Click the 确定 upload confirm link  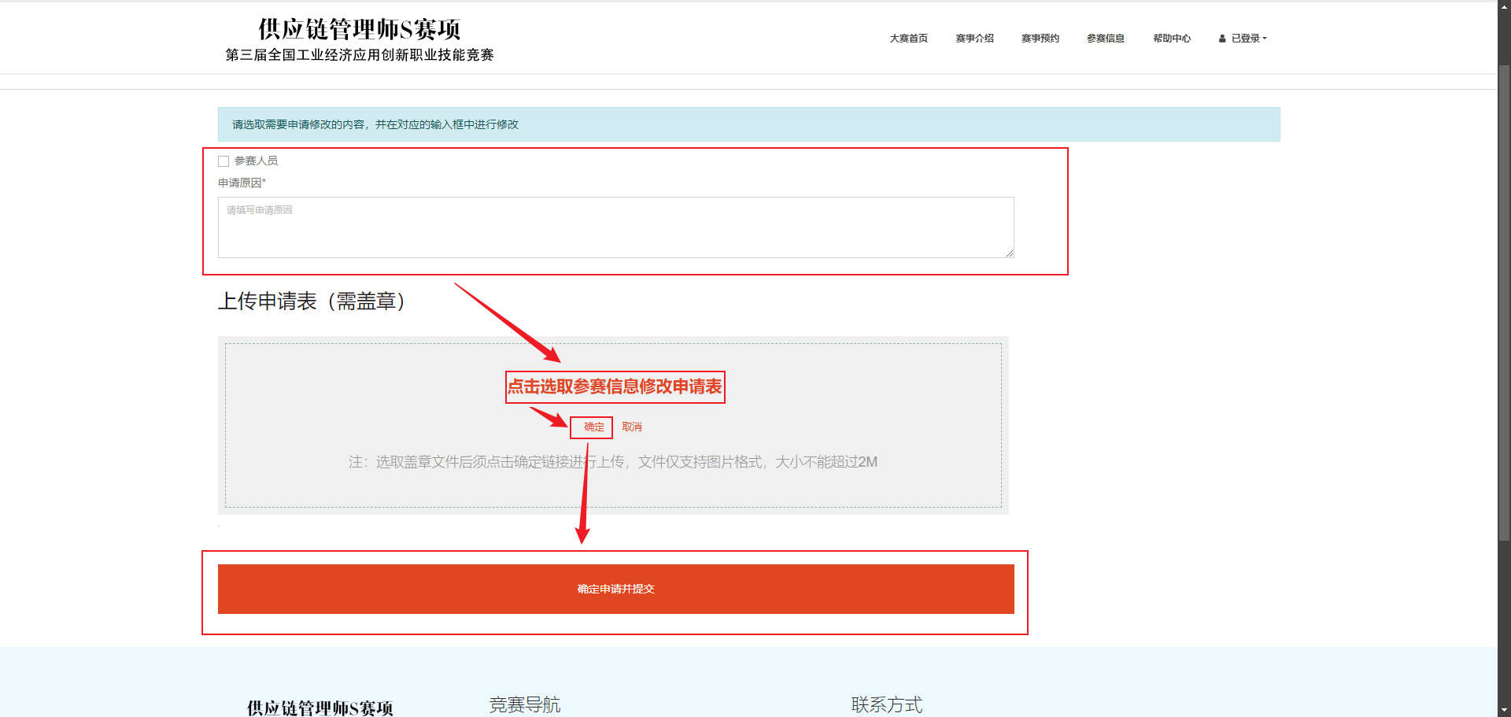click(x=593, y=427)
